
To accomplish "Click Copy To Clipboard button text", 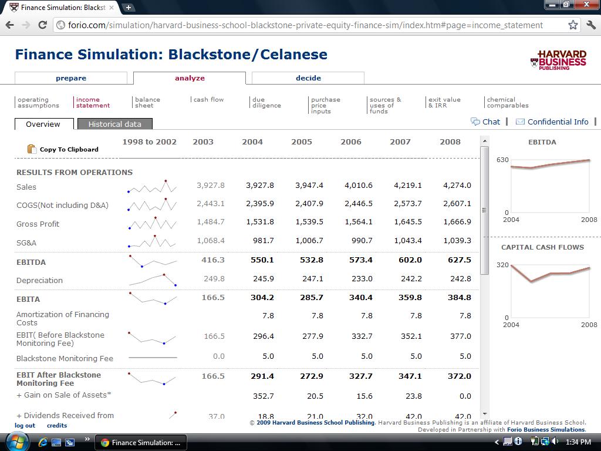I will click(69, 149).
